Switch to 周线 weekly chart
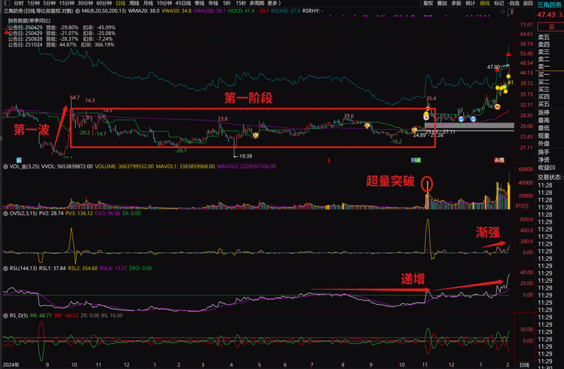 point(134,3)
